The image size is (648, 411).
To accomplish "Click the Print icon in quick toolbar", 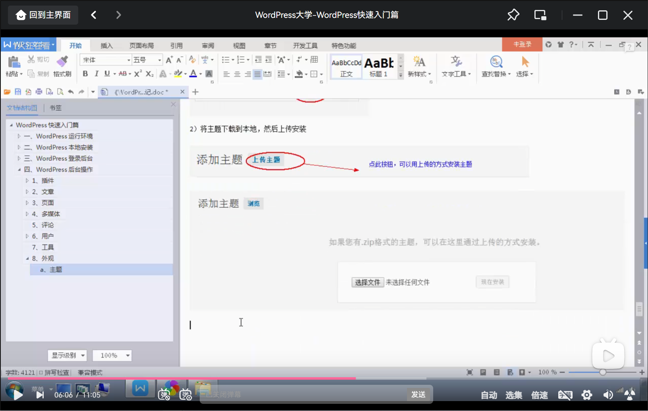I will pyautogui.click(x=39, y=92).
